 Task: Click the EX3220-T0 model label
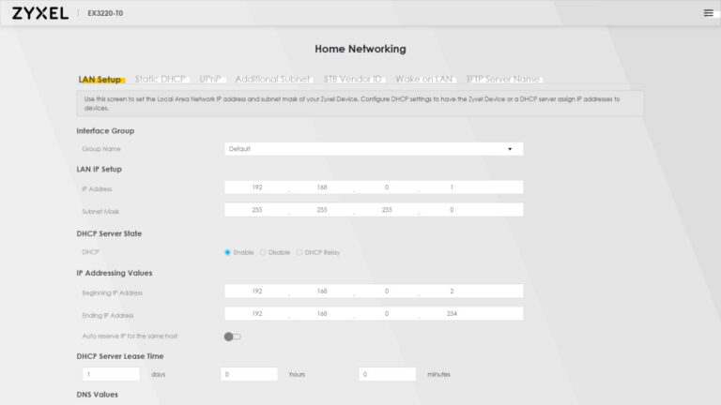point(105,13)
